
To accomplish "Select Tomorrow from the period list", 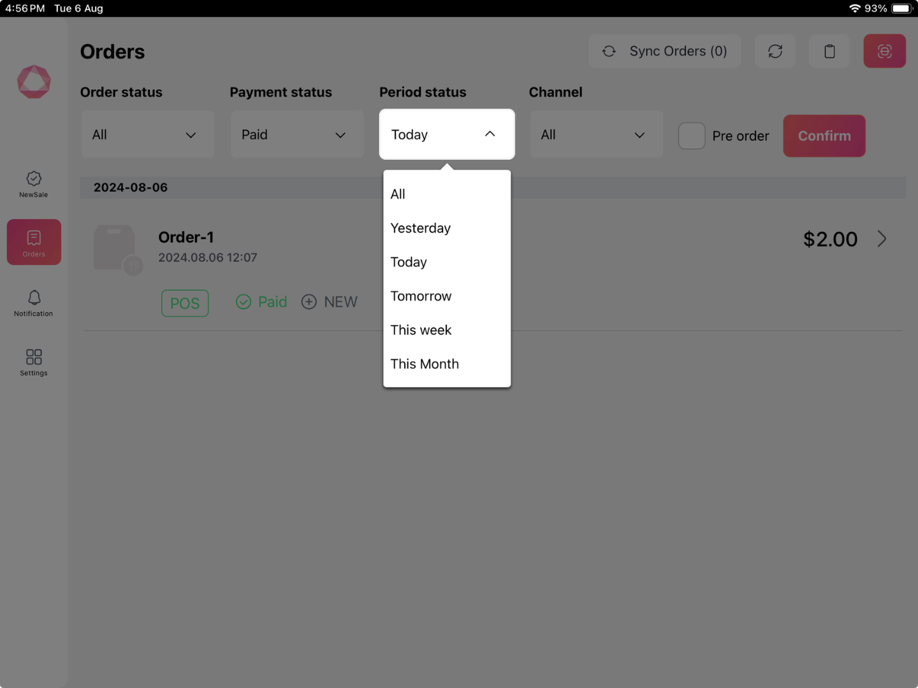I will (421, 296).
